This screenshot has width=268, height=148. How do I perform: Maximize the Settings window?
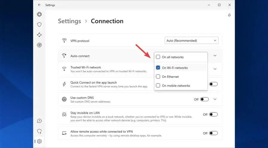point(219,5)
